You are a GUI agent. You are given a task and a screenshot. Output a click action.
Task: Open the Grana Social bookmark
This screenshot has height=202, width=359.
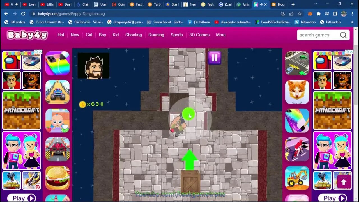point(165,22)
